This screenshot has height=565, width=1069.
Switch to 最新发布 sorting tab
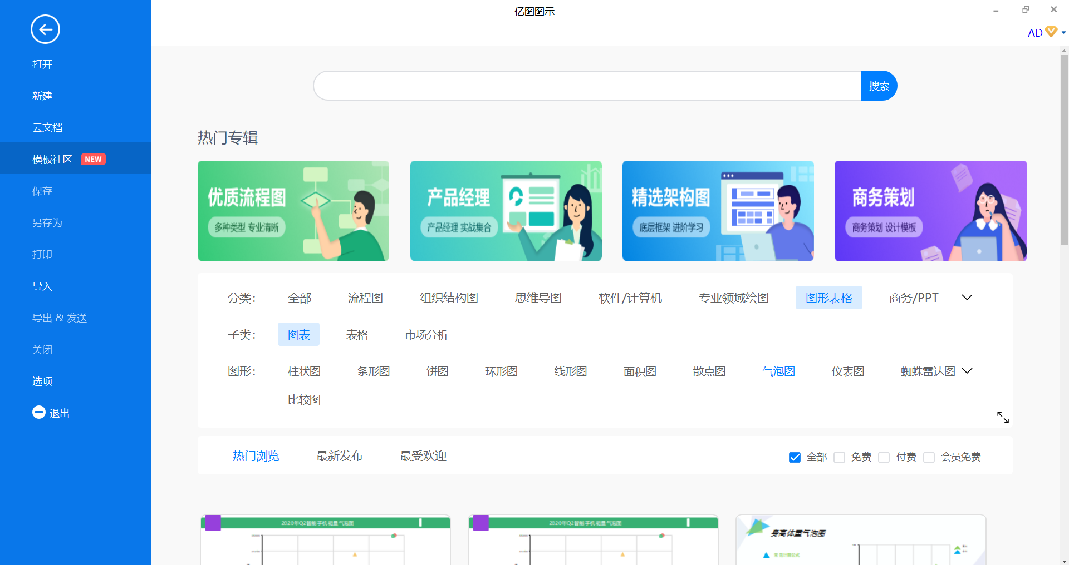tap(339, 456)
